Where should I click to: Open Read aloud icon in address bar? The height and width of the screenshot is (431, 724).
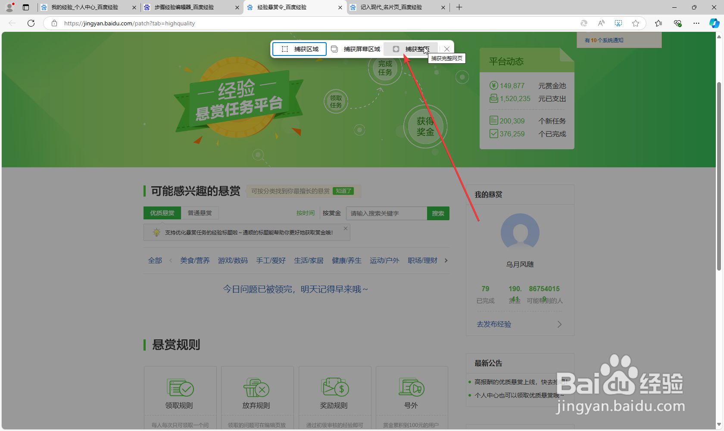pos(601,23)
